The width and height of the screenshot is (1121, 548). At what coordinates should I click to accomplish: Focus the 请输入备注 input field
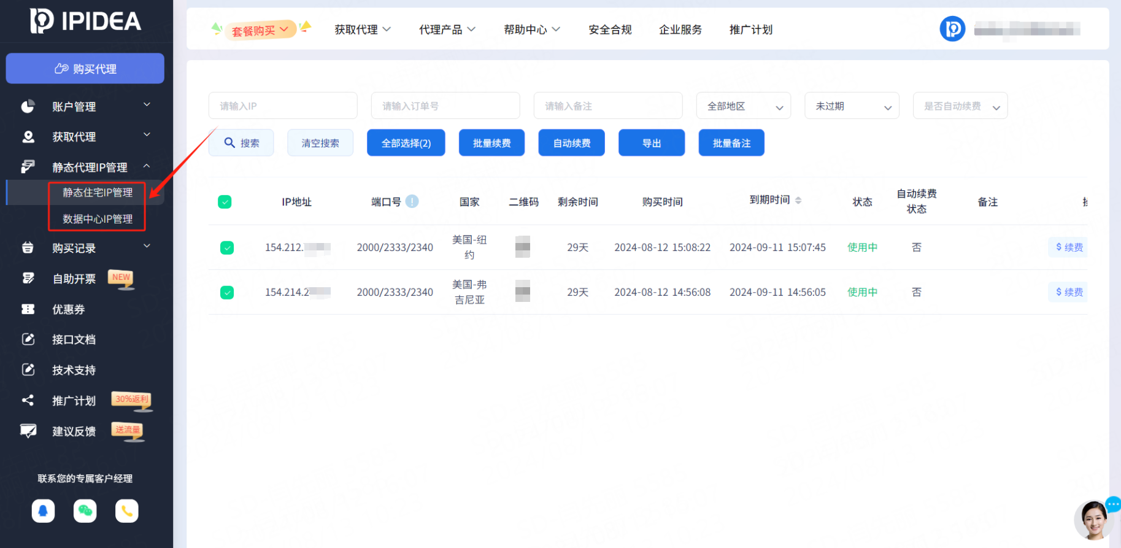pos(608,106)
